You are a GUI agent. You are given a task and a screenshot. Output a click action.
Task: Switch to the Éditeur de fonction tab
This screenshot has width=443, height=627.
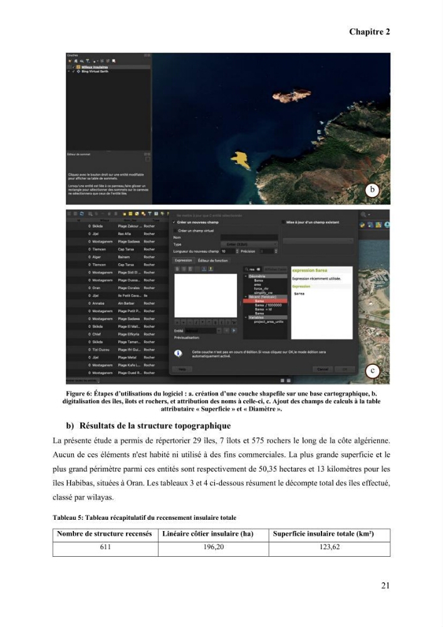coord(213,261)
